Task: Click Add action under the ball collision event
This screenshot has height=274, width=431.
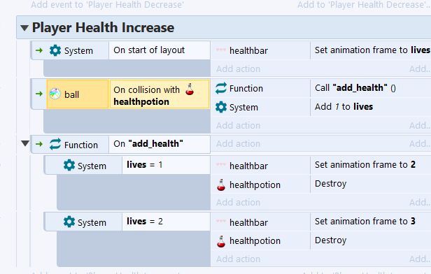Action: pyautogui.click(x=238, y=126)
